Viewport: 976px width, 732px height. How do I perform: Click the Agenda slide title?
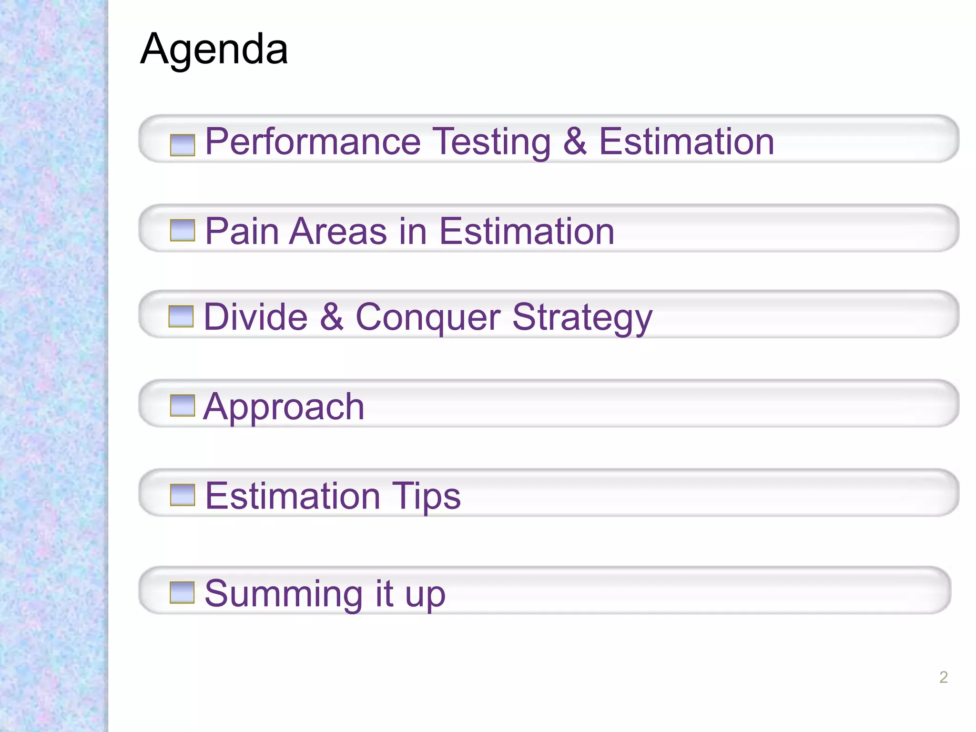(x=214, y=49)
